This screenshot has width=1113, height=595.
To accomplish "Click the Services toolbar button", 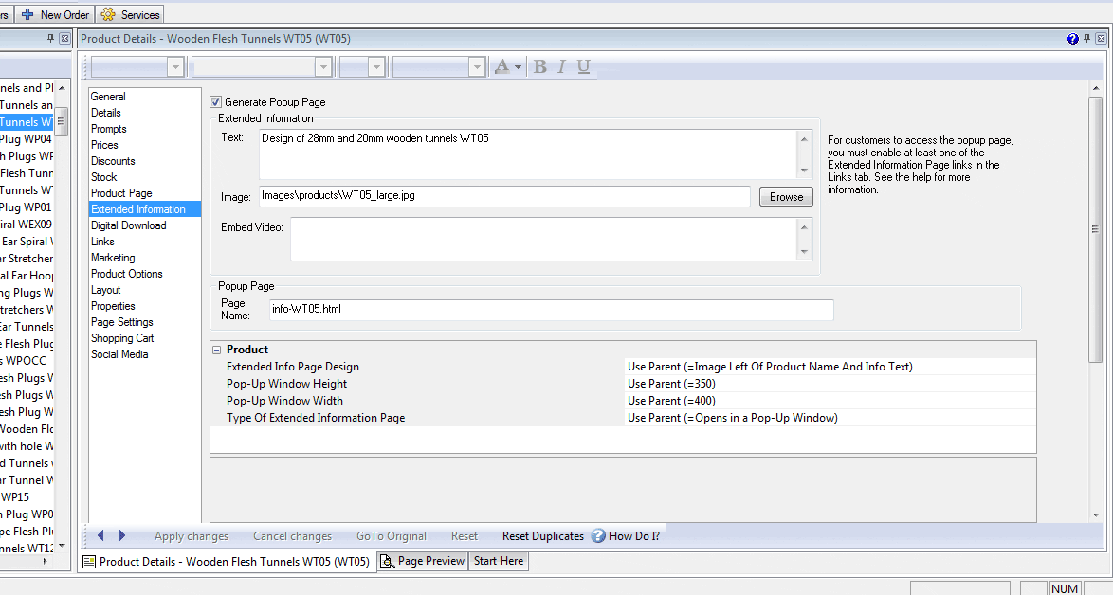I will coord(131,14).
